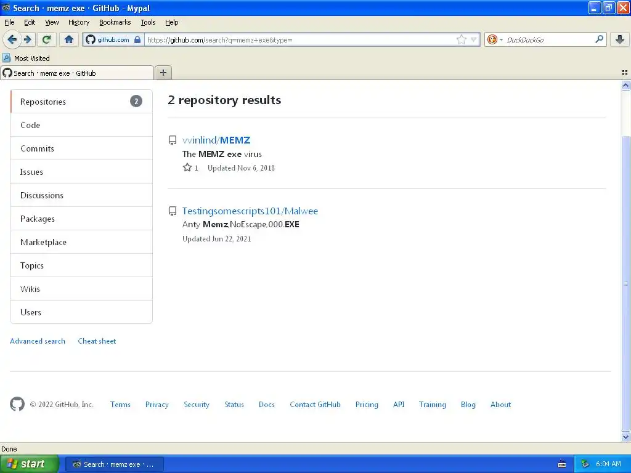Open the View menu
Viewport: 631px width, 473px height.
point(52,22)
